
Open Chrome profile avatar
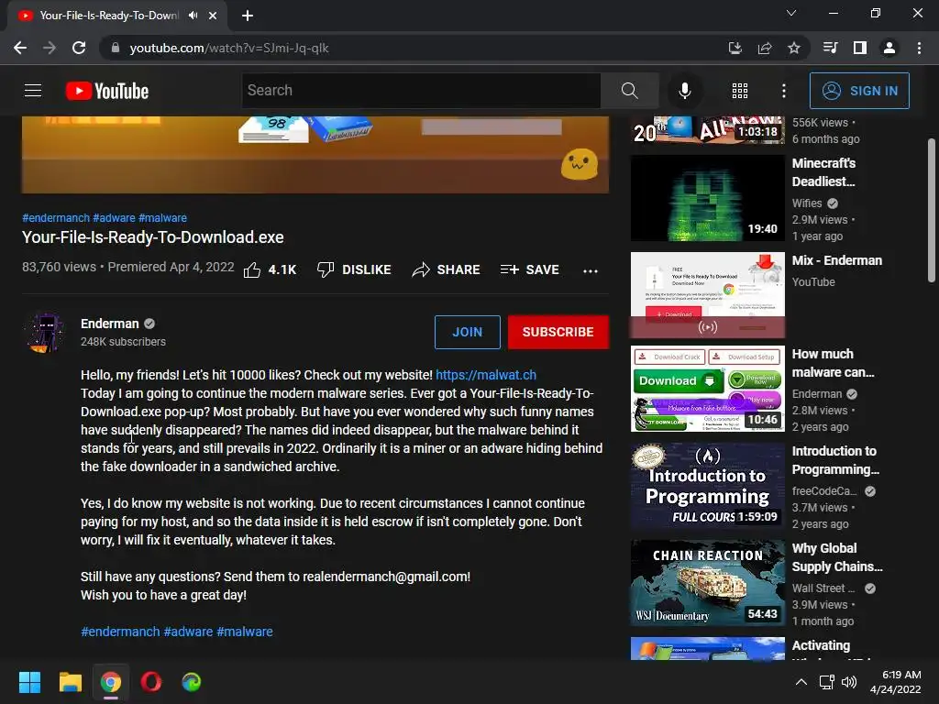889,48
